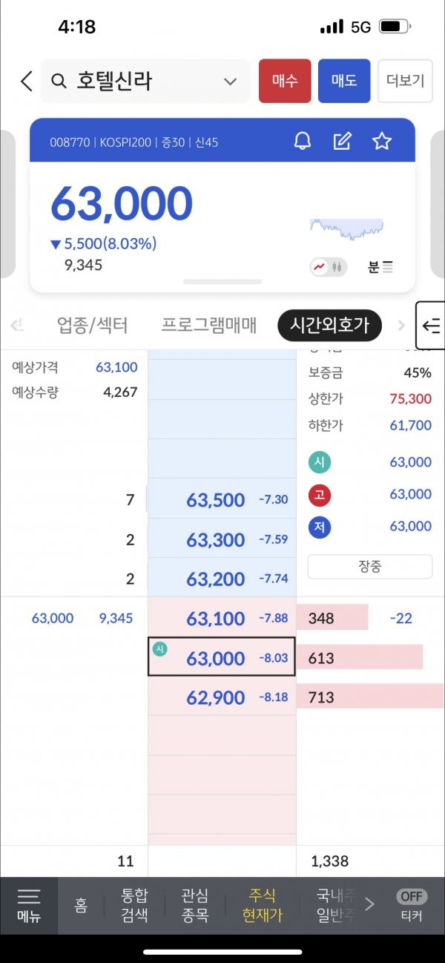Image resolution: width=445 pixels, height=963 pixels.
Task: Open the side panel arrow icon
Action: click(x=431, y=325)
